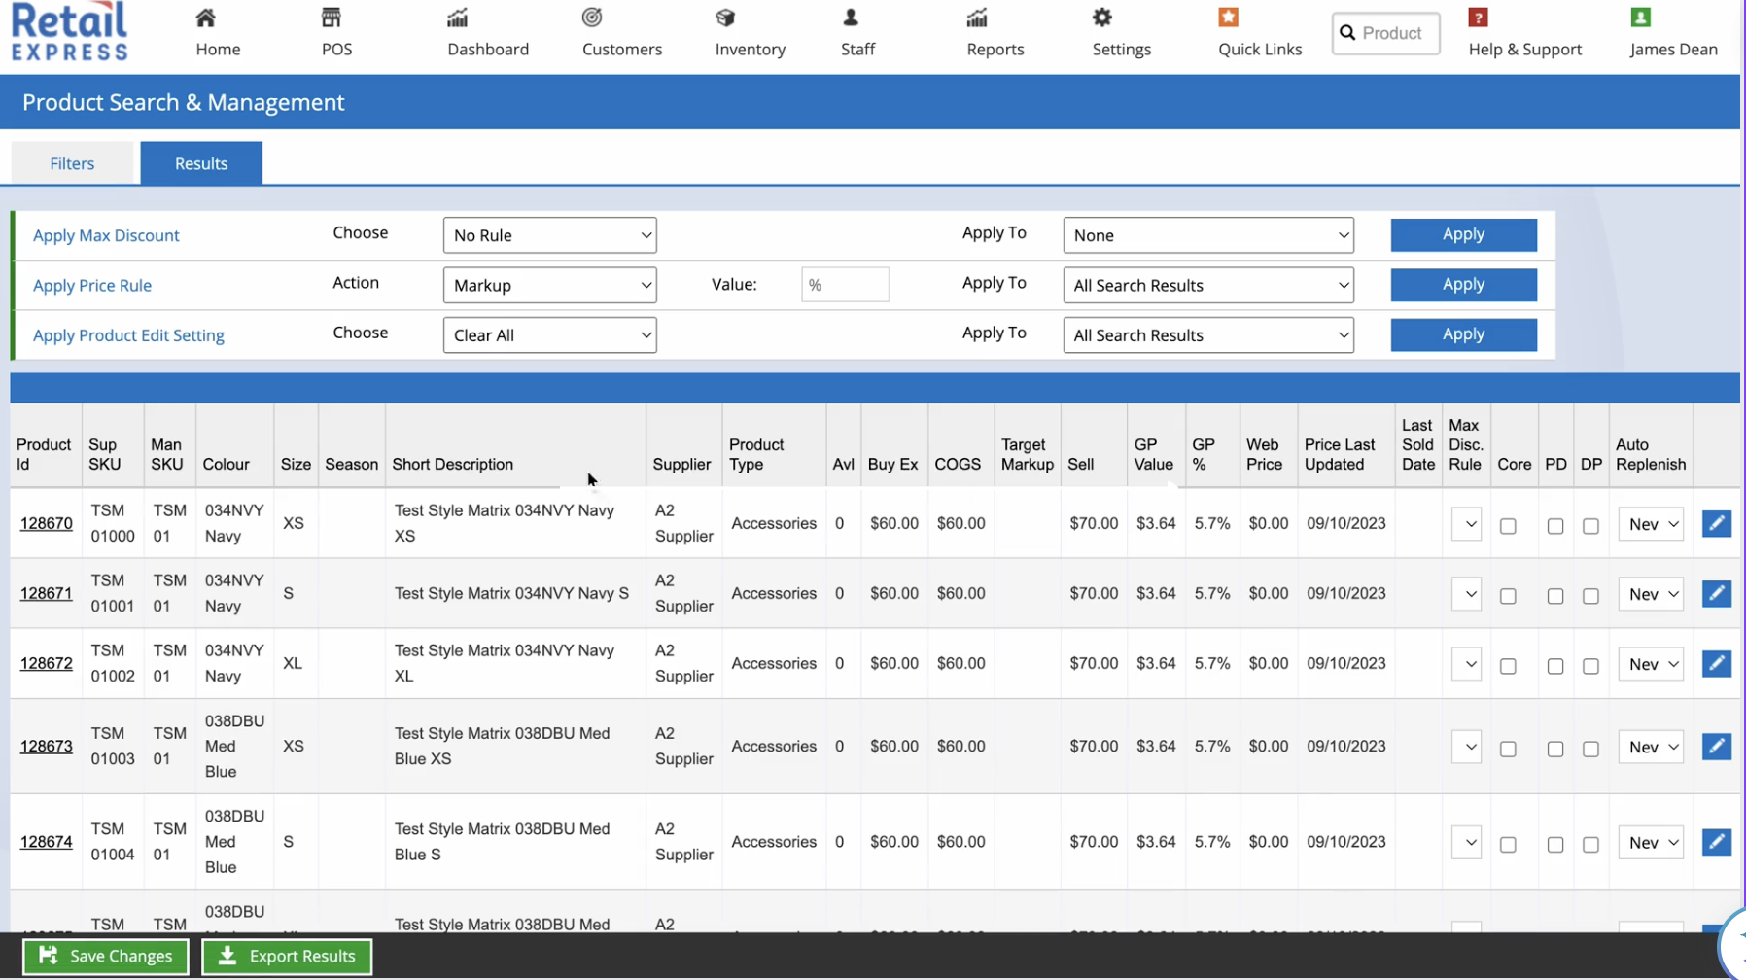Click the Product search field
The height and width of the screenshot is (980, 1746).
1385,33
